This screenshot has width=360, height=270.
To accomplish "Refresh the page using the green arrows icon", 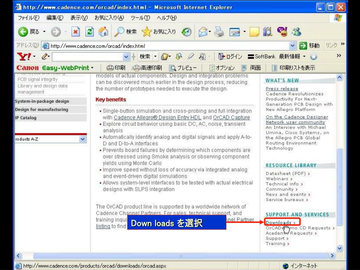I will tap(90, 32).
